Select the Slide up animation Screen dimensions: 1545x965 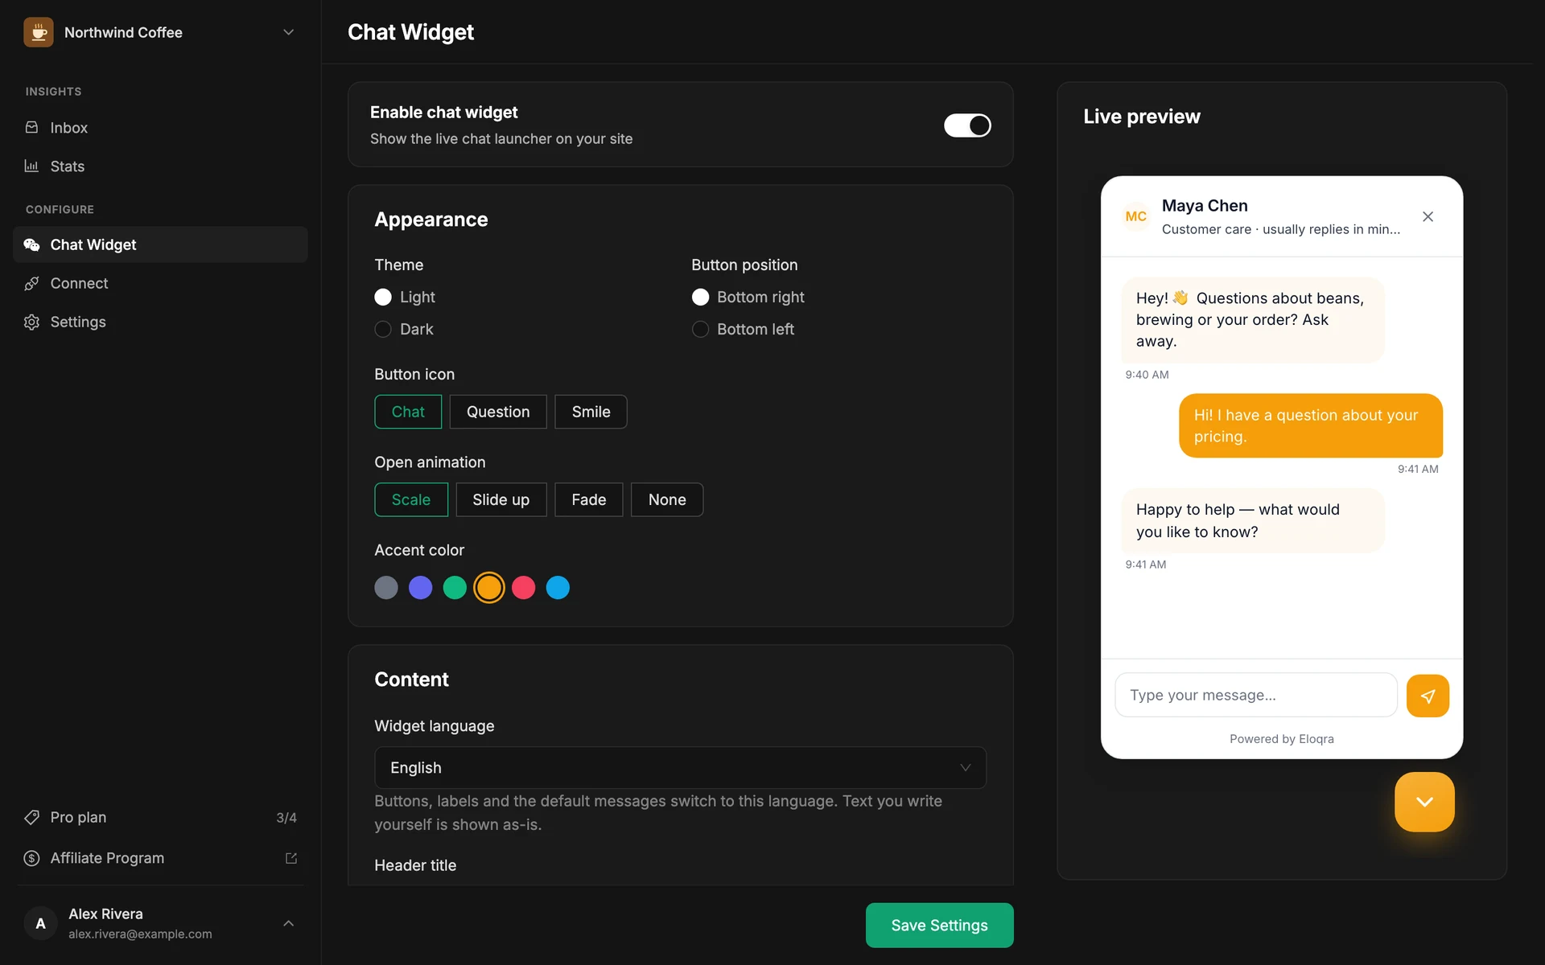coord(501,499)
